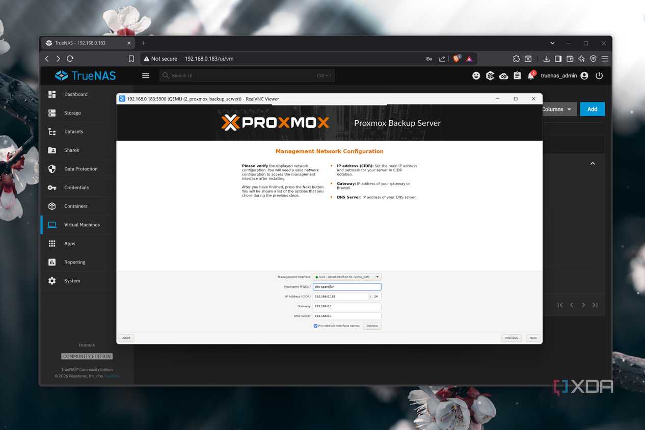Click the TrueNAS logo
Screen dimensions: 645x430
(x=86, y=75)
